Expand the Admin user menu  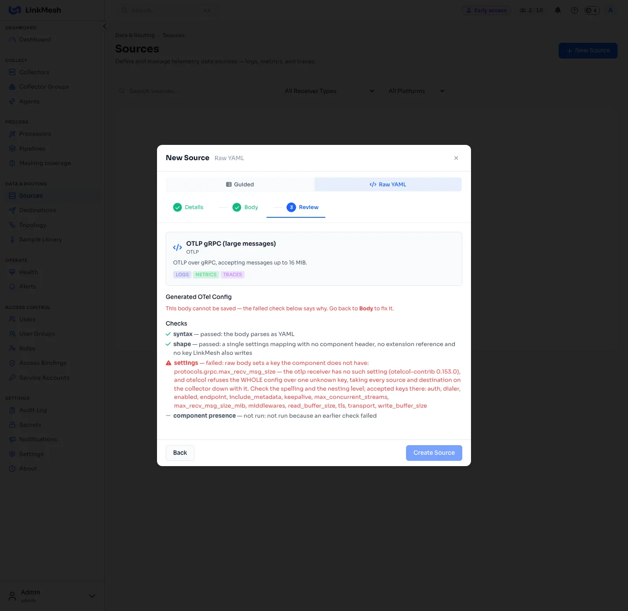point(92,596)
